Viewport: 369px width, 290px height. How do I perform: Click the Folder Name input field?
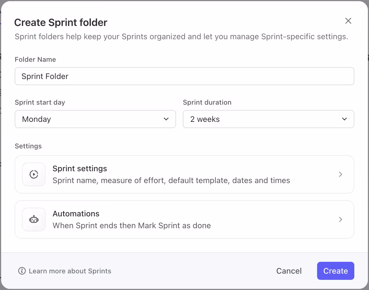pos(184,76)
